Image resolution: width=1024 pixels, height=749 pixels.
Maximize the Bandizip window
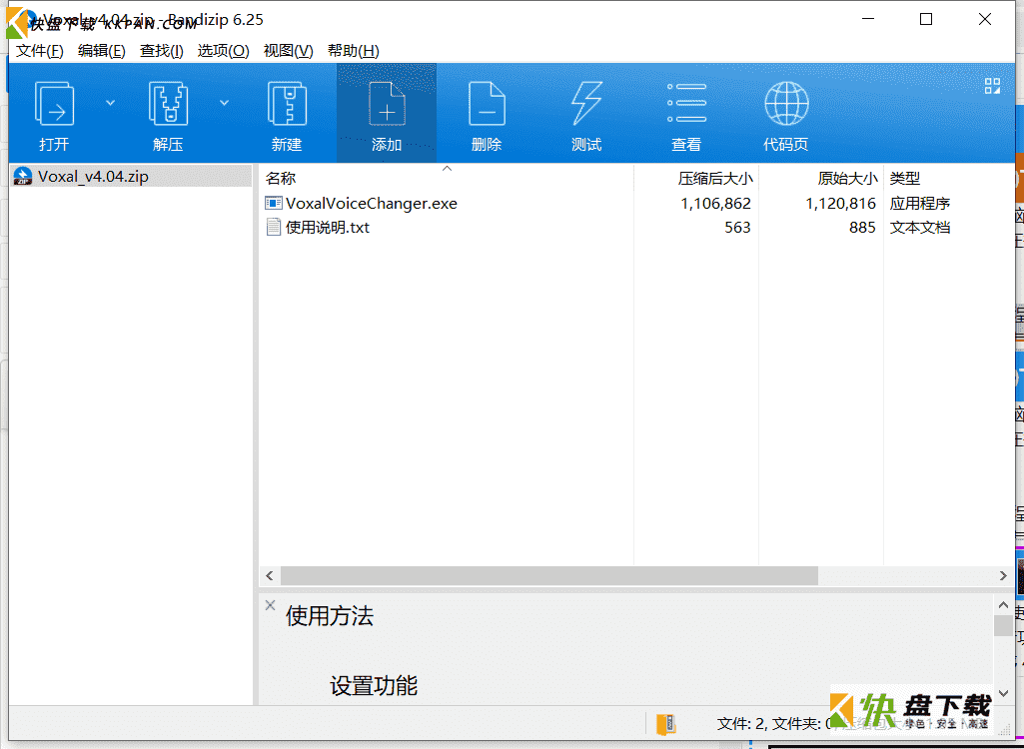click(x=925, y=20)
